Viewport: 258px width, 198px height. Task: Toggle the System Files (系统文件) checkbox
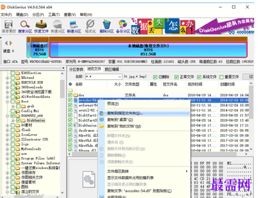[x=199, y=77]
